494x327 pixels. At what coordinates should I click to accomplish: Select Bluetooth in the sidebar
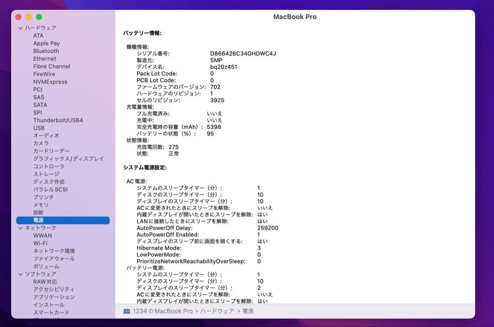click(x=46, y=51)
